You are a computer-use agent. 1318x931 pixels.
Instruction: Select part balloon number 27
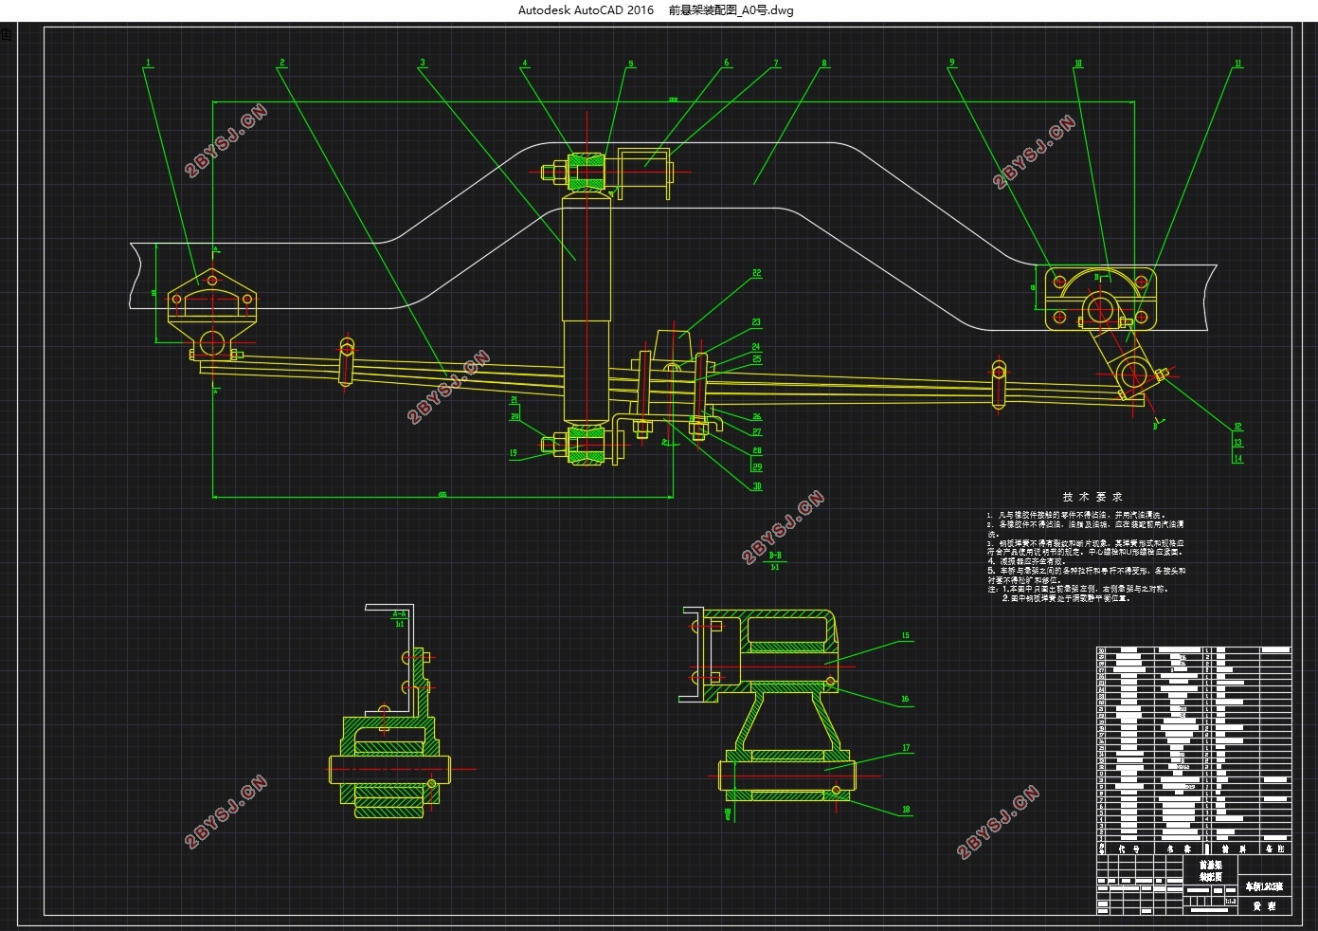757,432
